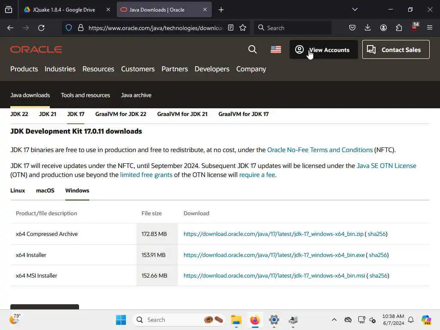This screenshot has height=330, width=440.
Task: Click the View Accounts button
Action: tap(324, 50)
